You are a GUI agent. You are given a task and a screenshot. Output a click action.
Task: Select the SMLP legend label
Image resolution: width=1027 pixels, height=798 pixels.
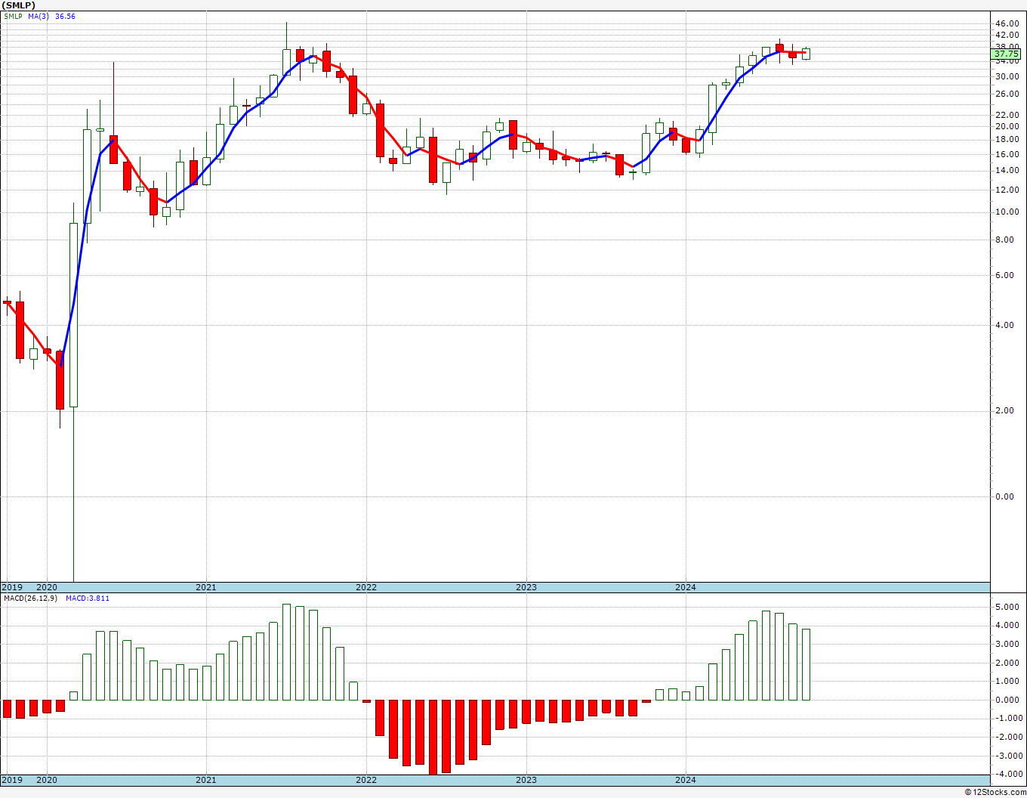(13, 16)
